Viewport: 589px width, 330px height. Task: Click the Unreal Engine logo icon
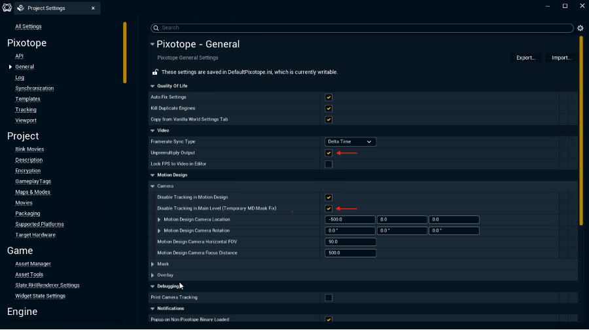coord(7,8)
